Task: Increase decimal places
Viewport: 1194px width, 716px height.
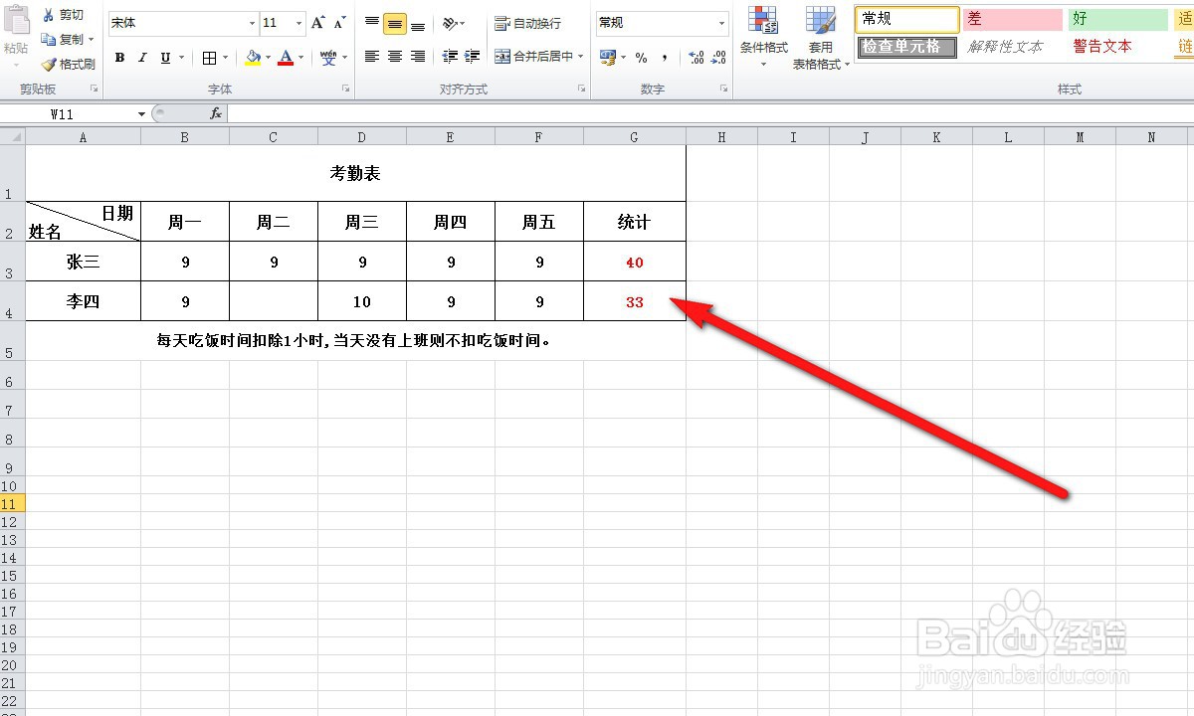Action: point(696,57)
